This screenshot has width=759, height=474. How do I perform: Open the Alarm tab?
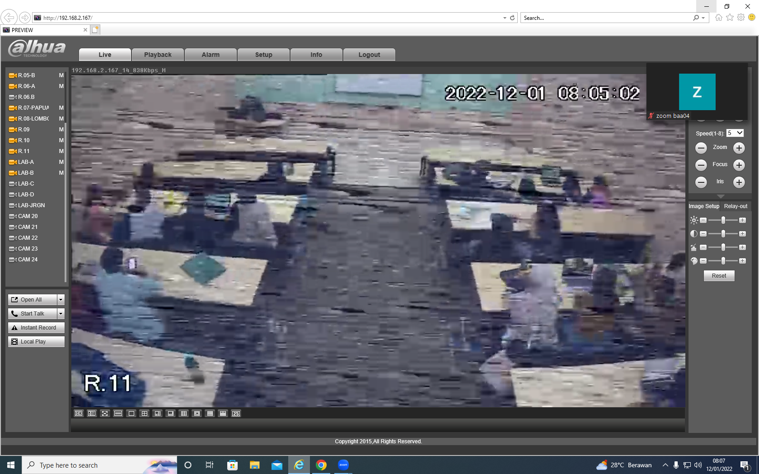[x=211, y=55]
